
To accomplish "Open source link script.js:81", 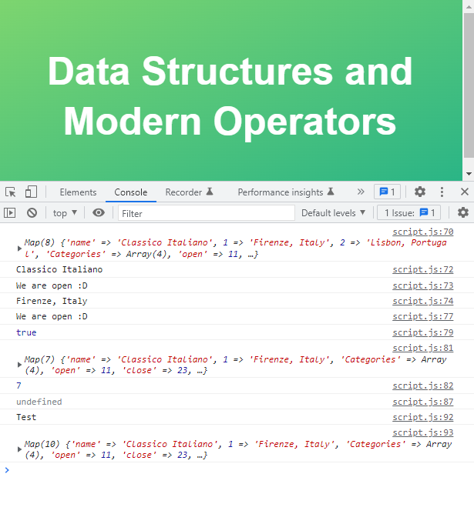I will [423, 348].
